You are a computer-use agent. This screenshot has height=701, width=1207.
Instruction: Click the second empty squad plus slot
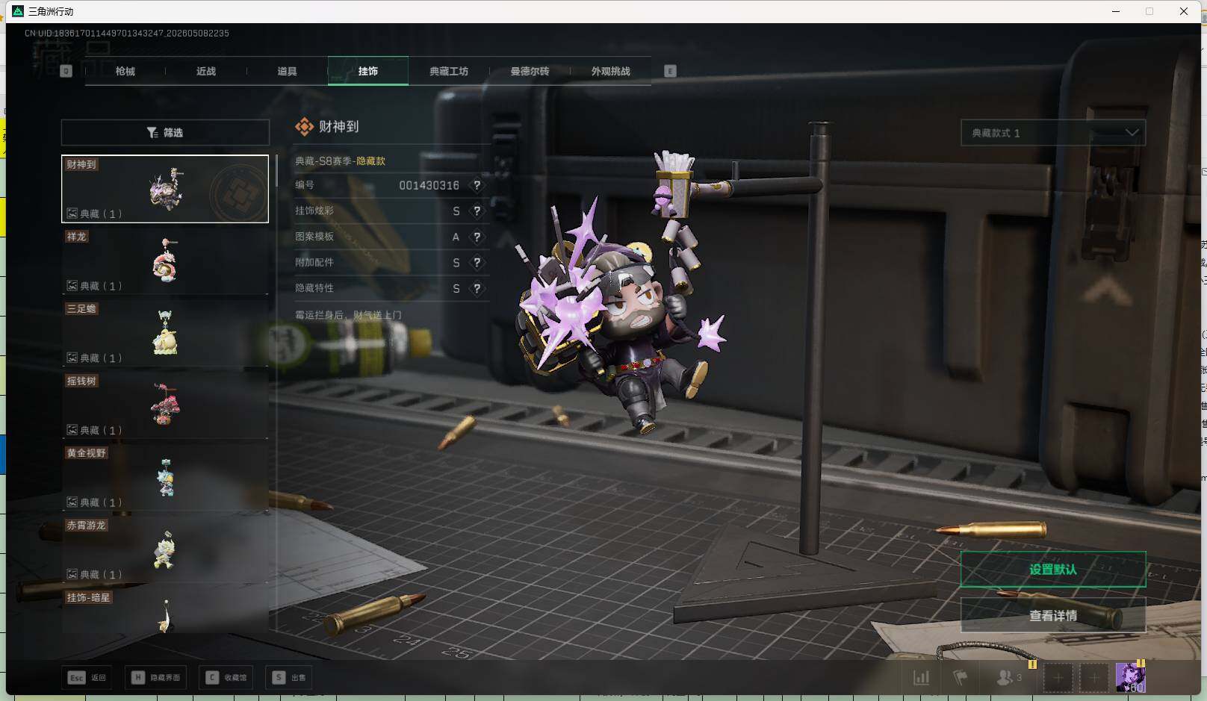1093,678
